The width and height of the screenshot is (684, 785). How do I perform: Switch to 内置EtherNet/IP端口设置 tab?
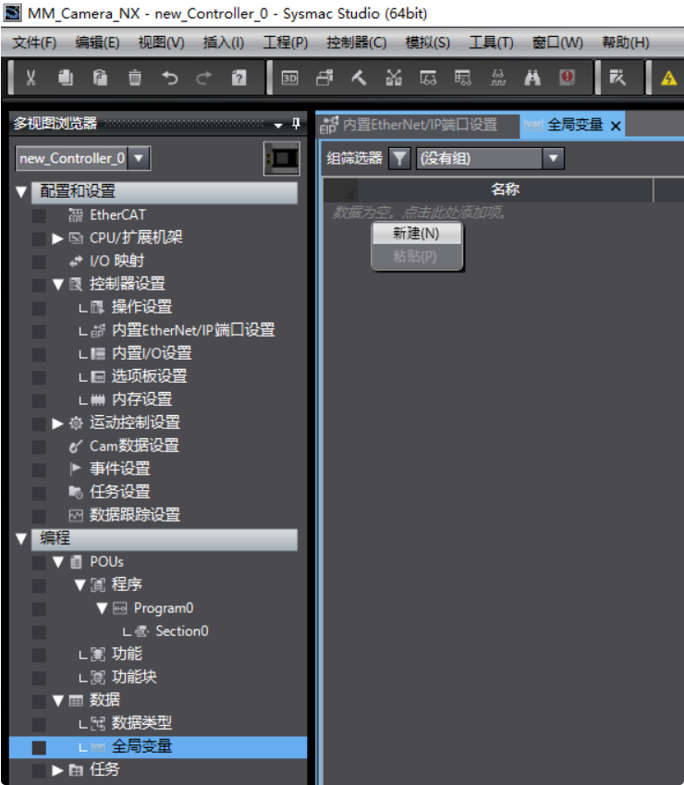420,125
